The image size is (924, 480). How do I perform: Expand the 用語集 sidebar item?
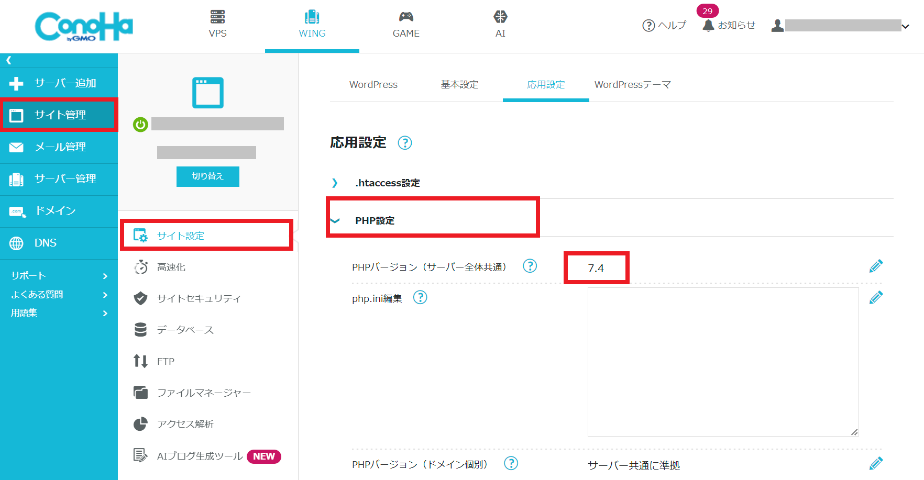[x=59, y=313]
